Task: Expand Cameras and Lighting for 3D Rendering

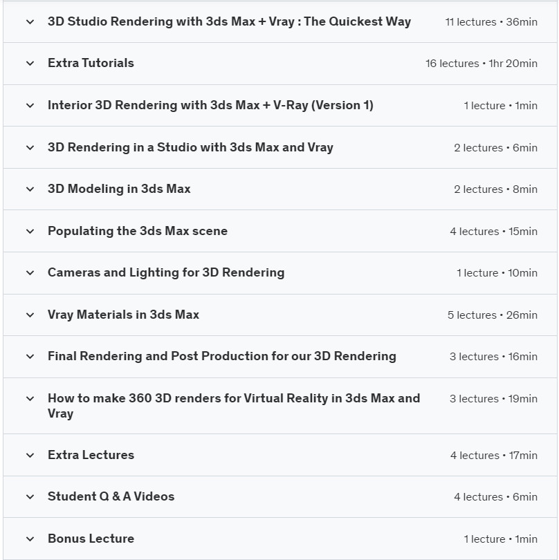Action: click(280, 273)
